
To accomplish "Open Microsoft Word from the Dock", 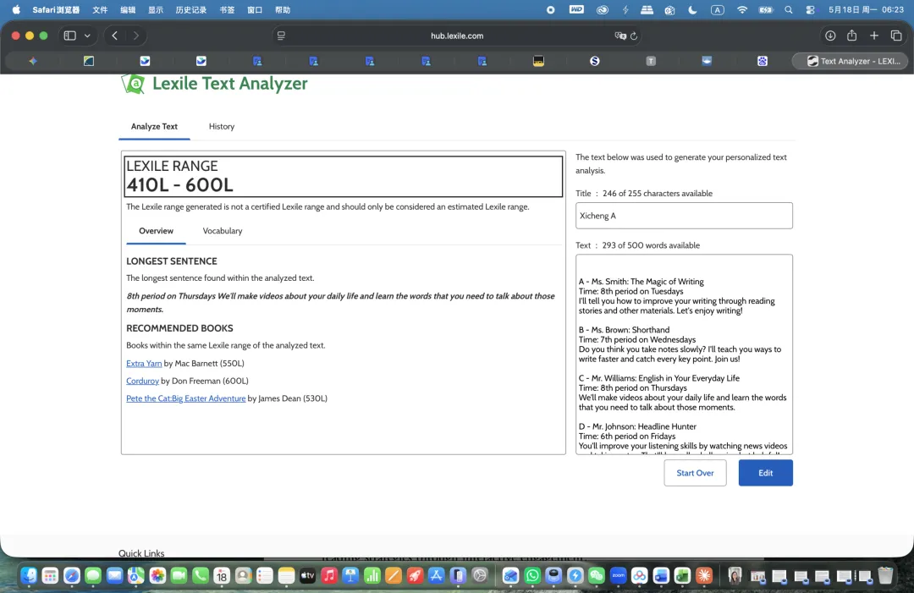I will pos(660,575).
